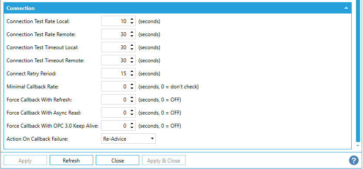Increase Force Callback With Refresh value
The image size is (363, 169).
[132, 98]
